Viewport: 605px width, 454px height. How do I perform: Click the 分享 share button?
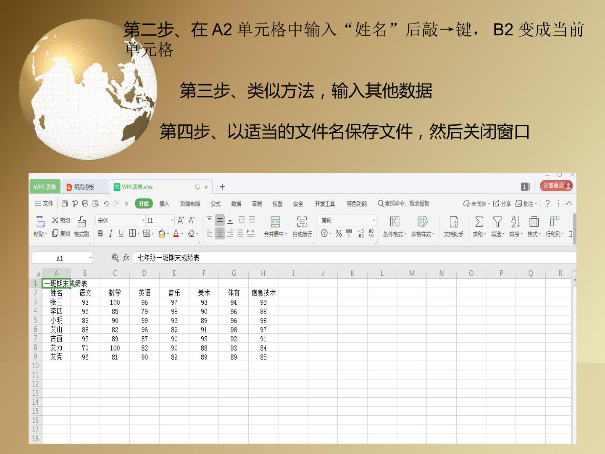(502, 204)
